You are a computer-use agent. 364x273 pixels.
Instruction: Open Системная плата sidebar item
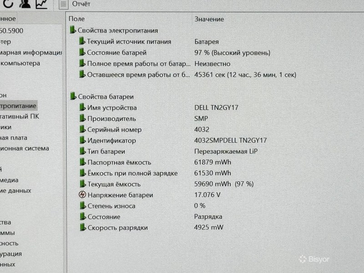(14, 138)
